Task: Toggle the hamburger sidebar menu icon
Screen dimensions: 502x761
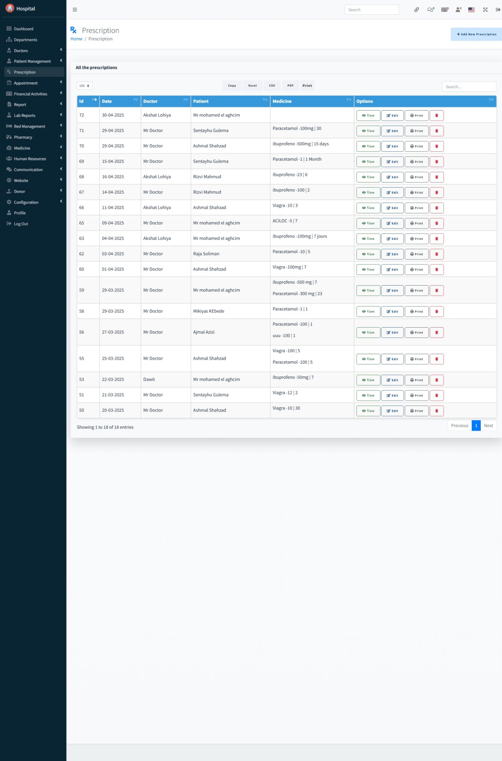Action: 75,10
